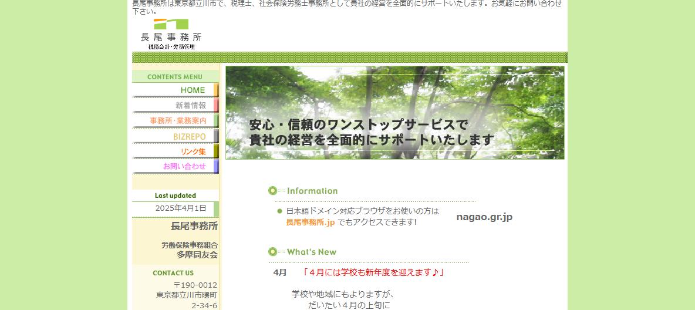Click the sidebar 長尾事務所 name text
Screen dimensions: 695x310
tap(194, 227)
